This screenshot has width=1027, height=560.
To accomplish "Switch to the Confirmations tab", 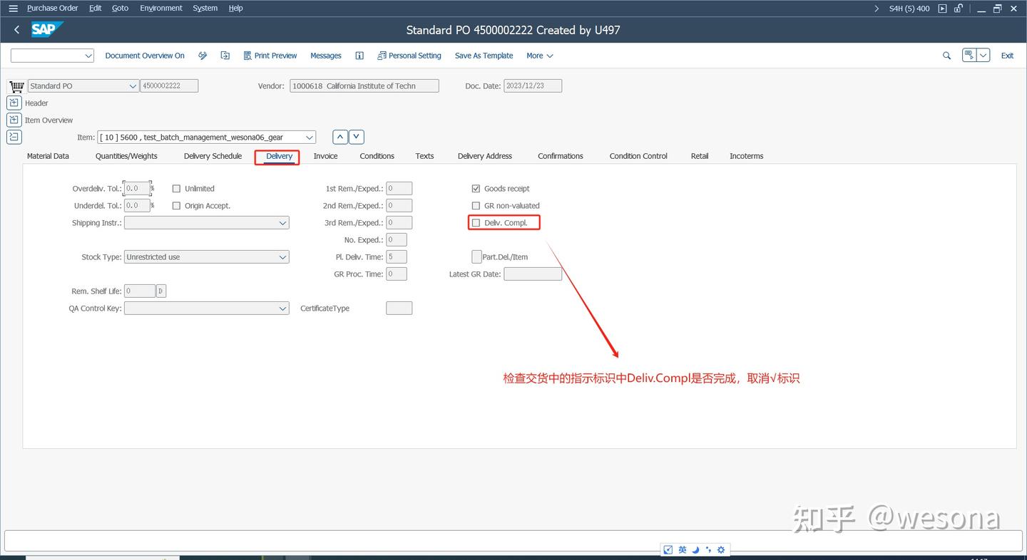I will tap(561, 156).
